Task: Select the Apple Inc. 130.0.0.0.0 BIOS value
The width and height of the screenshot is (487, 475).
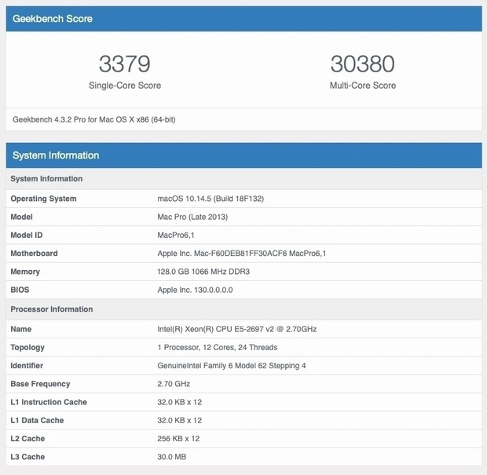Action: [x=195, y=290]
